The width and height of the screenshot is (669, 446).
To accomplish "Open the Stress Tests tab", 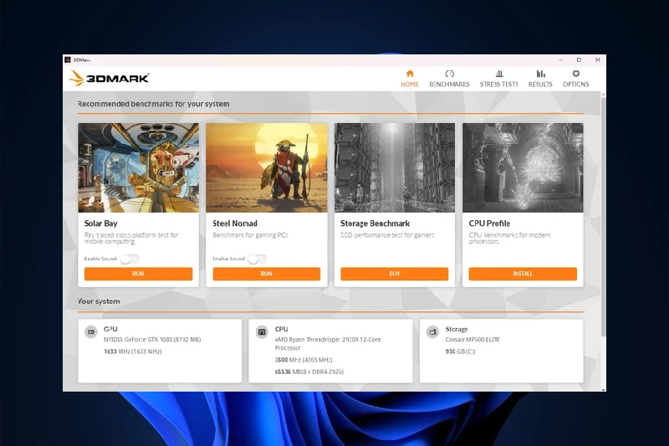I will coord(498,79).
